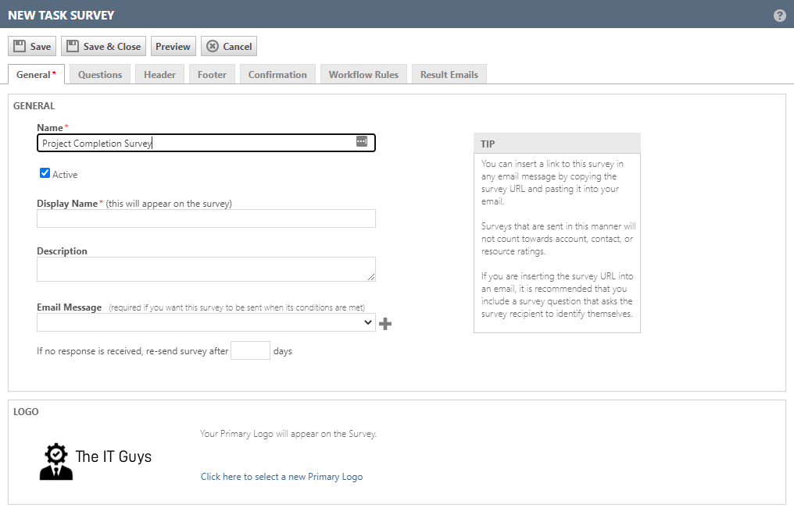Switch to the Questions tab
The height and width of the screenshot is (515, 794).
point(100,75)
